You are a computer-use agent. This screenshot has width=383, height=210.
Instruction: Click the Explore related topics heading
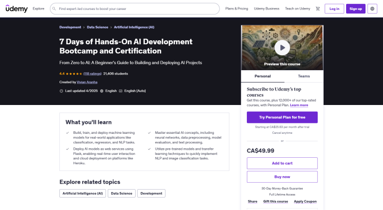click(x=90, y=182)
